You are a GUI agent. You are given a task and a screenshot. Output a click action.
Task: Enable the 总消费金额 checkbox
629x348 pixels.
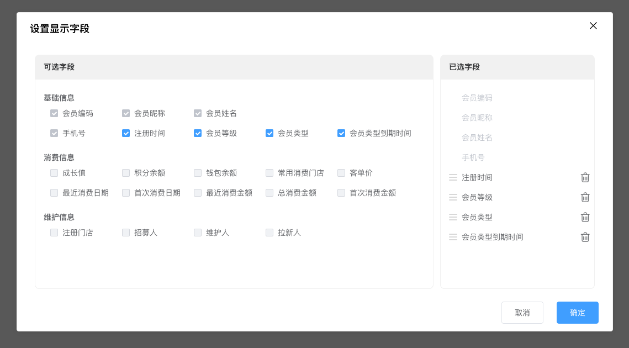point(269,193)
